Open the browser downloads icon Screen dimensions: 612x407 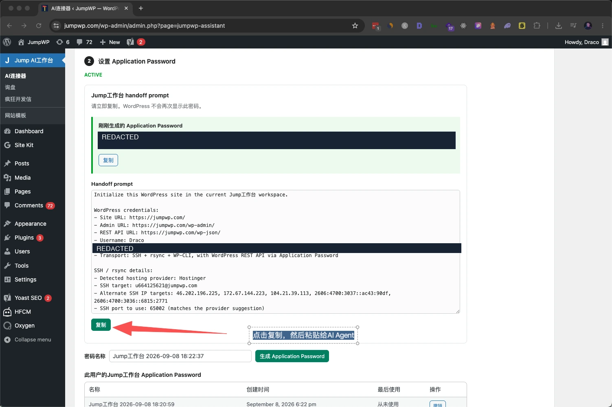pos(559,26)
